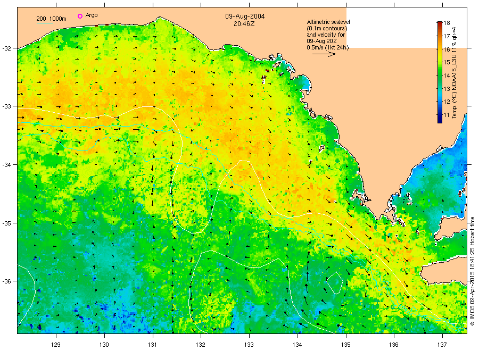The width and height of the screenshot is (479, 351).
Task: Click longitude axis label 131
Action: pyautogui.click(x=152, y=345)
